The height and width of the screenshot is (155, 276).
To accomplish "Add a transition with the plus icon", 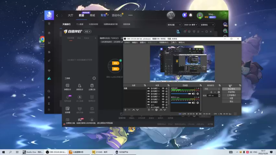I will pos(211,92).
